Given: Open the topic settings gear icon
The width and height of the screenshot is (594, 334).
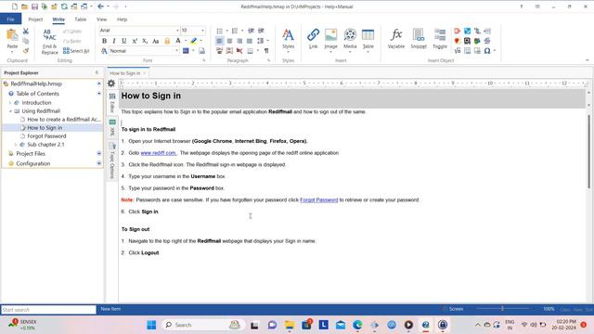Looking at the screenshot, I should point(111,83).
